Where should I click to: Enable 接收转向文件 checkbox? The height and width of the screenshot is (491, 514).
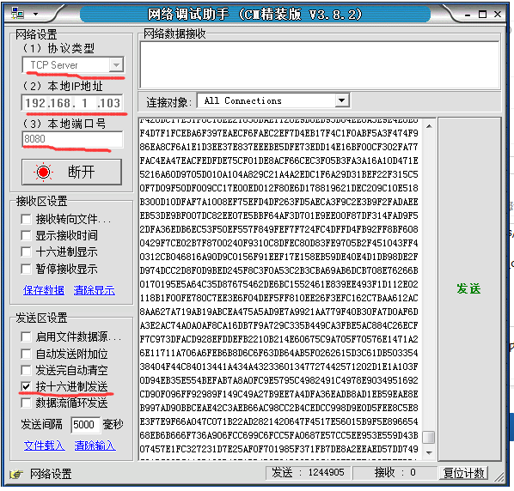point(26,219)
